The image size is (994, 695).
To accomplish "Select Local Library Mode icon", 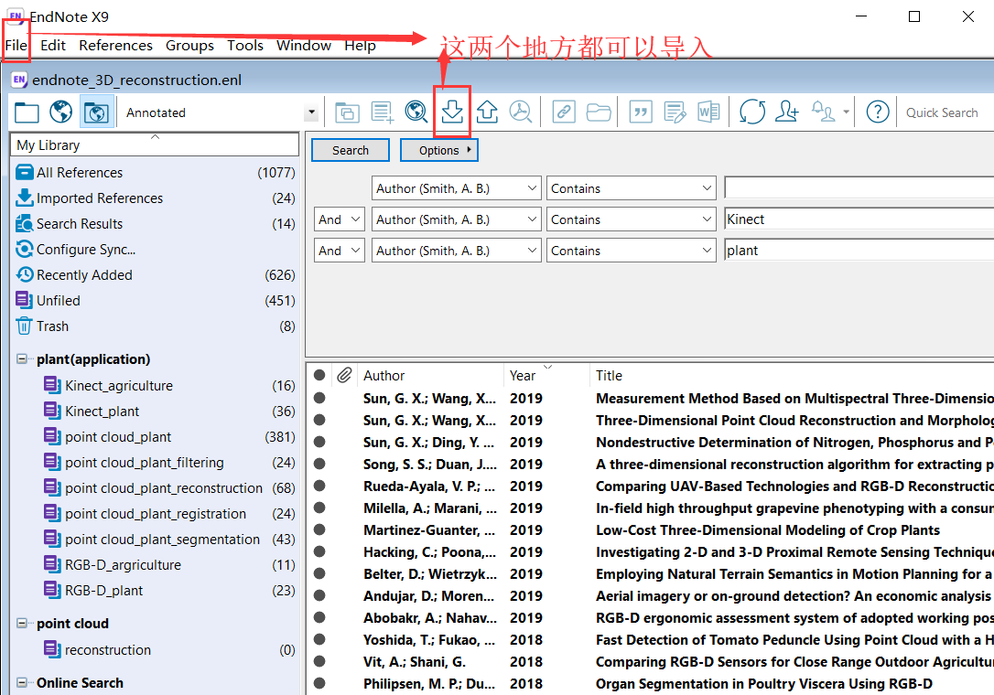I will (x=27, y=112).
